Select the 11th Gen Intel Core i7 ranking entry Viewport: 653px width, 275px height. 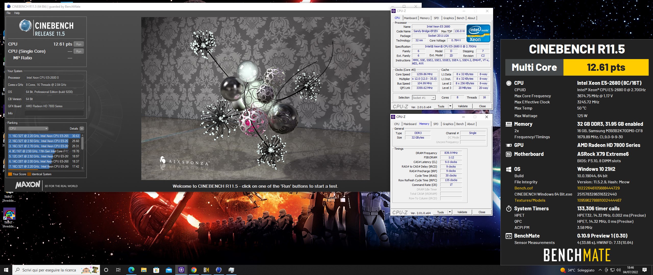(44, 151)
